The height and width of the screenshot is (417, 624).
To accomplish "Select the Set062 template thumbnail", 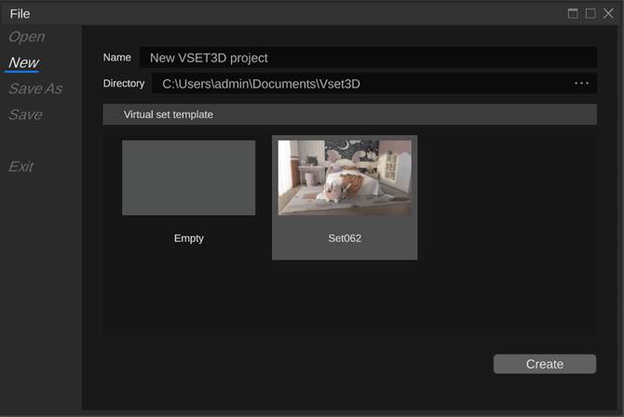I will [345, 178].
